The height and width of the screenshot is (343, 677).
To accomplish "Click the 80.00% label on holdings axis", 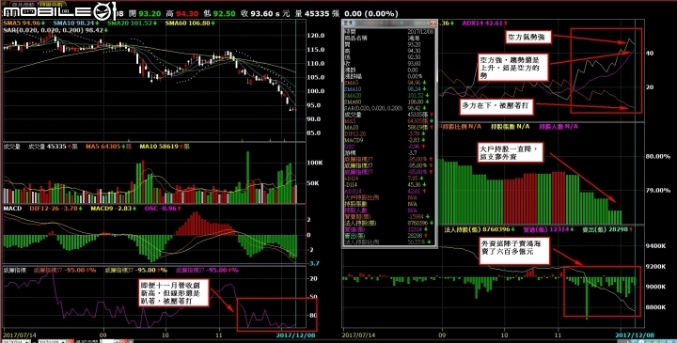I will click(658, 157).
